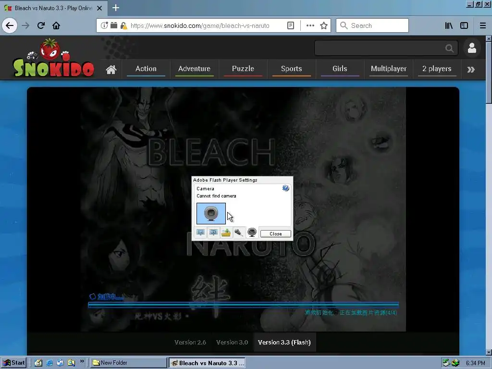Expand hidden quick launch icons chevron

point(82,361)
